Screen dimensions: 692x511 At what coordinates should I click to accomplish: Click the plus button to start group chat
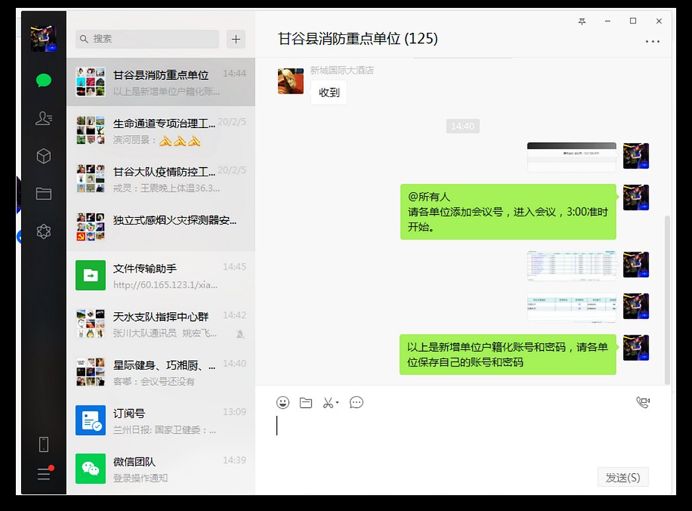tap(236, 39)
